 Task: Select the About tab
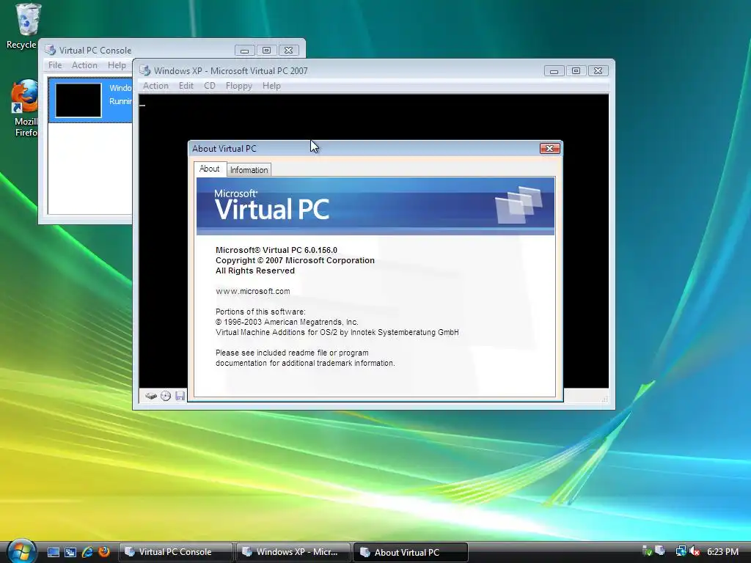pos(209,169)
